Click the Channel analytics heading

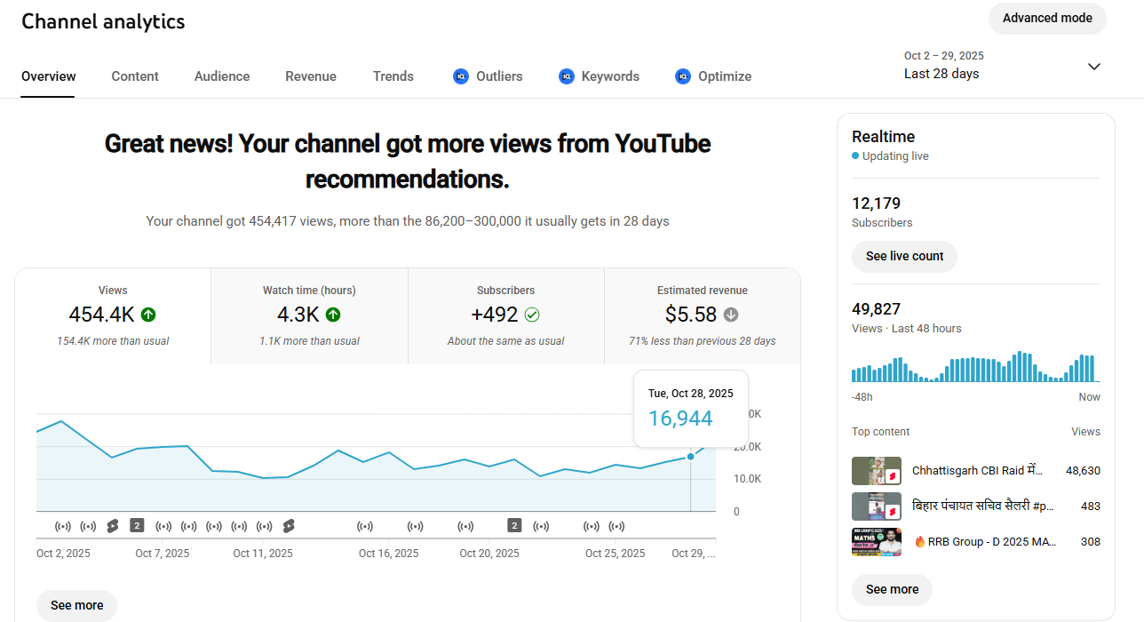pyautogui.click(x=103, y=22)
